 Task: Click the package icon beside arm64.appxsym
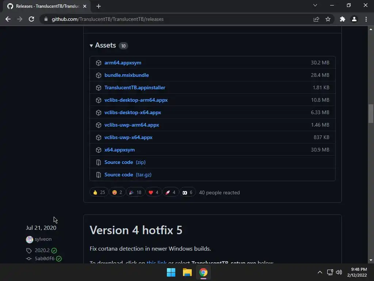click(x=99, y=63)
